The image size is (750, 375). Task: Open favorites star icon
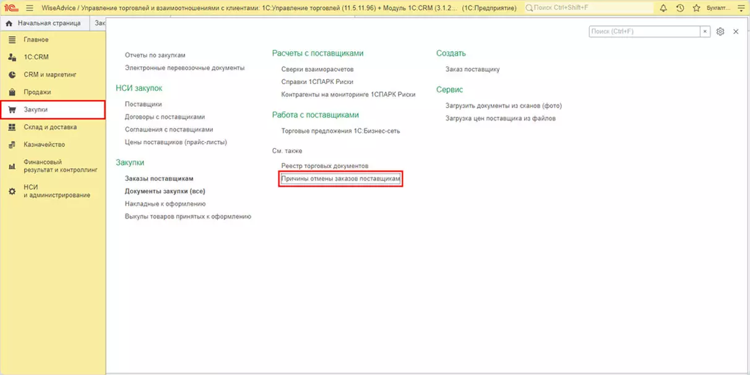click(x=697, y=8)
